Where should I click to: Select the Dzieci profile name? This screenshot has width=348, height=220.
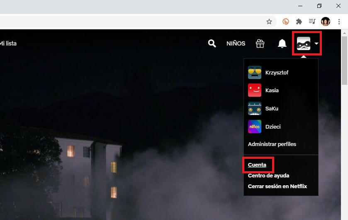tap(273, 127)
